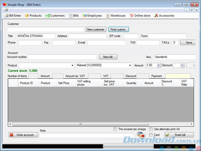This screenshot has height=151, width=201.
Task: Click the table's horizontal scrollbar
Action: coord(80,124)
